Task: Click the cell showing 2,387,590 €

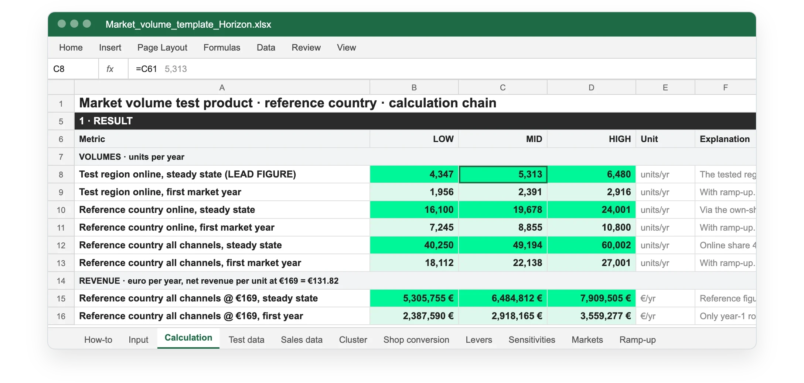Action: (414, 316)
